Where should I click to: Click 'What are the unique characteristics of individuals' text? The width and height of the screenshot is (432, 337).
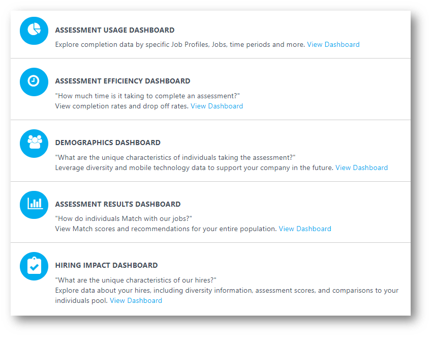(175, 157)
